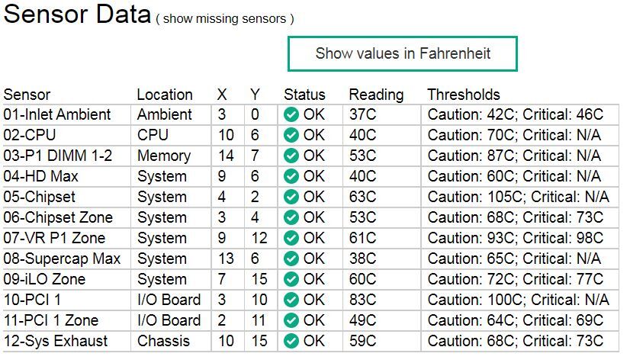630x363 pixels.
Task: Click the Sensor column header
Action: point(27,95)
